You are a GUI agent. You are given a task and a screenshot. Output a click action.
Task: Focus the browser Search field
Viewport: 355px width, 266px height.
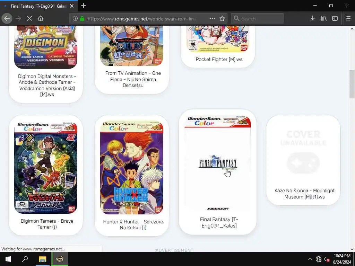pyautogui.click(x=257, y=19)
